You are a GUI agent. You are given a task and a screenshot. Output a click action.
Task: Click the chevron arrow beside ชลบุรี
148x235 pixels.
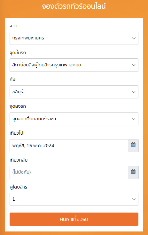click(134, 92)
